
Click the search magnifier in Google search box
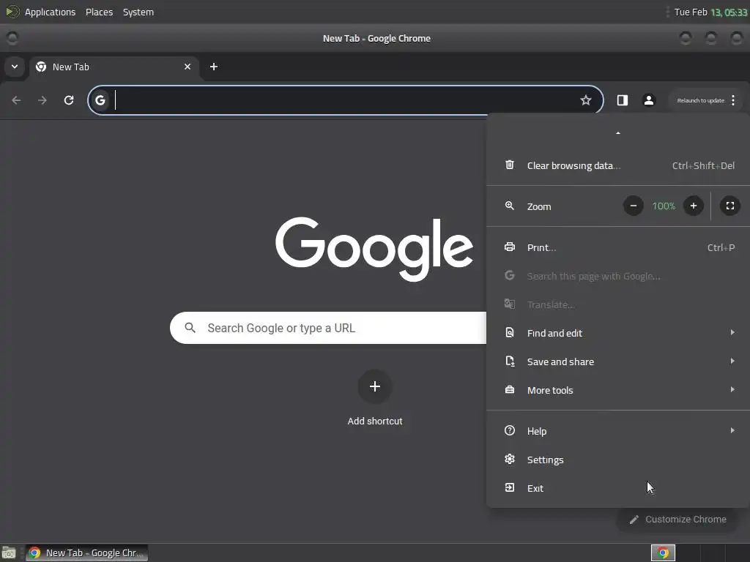(190, 328)
